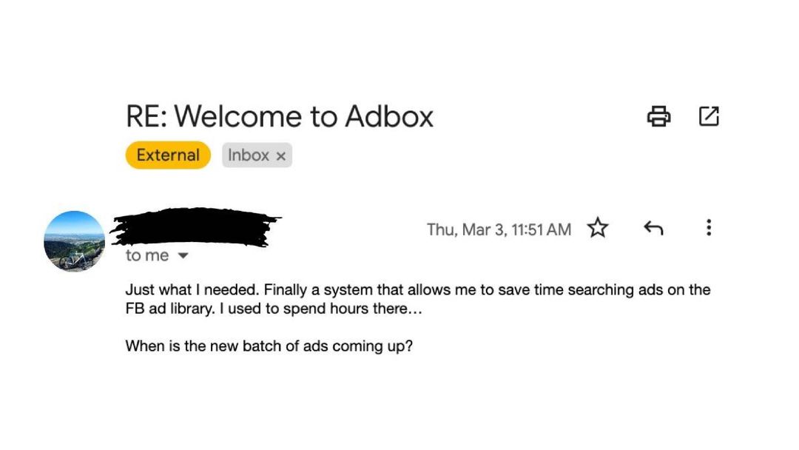
Task: Open the more options three-dot menu
Action: pyautogui.click(x=708, y=229)
